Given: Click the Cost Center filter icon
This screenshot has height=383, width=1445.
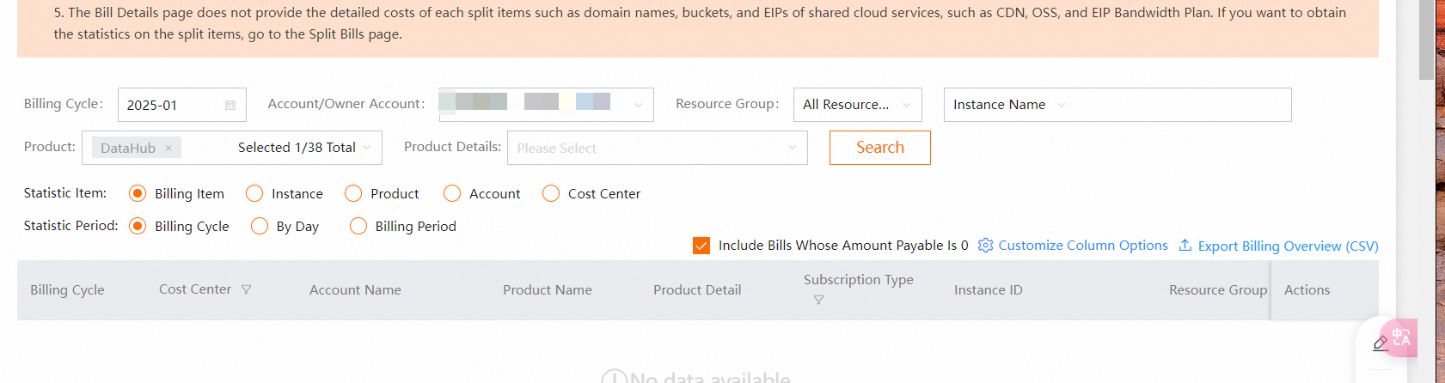Looking at the screenshot, I should (247, 290).
